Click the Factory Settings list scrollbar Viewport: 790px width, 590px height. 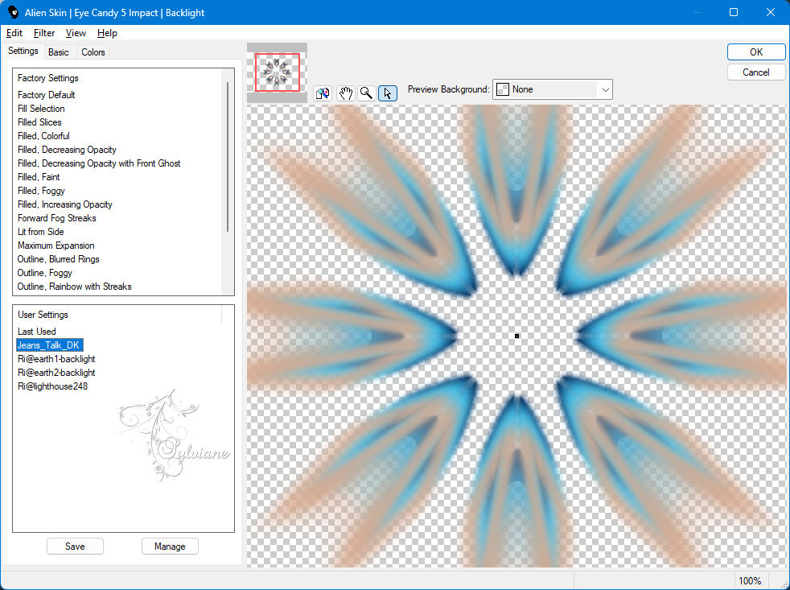228,156
